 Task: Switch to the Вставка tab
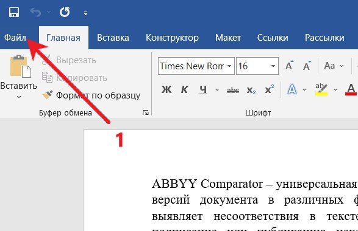pos(113,38)
